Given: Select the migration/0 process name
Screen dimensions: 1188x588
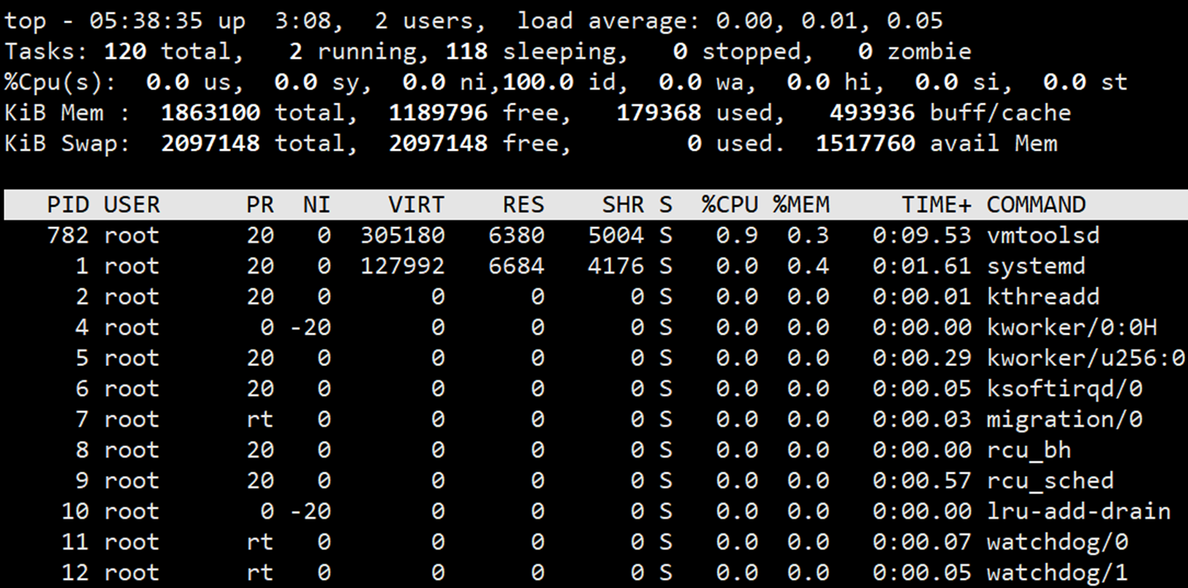Looking at the screenshot, I should 1064,419.
